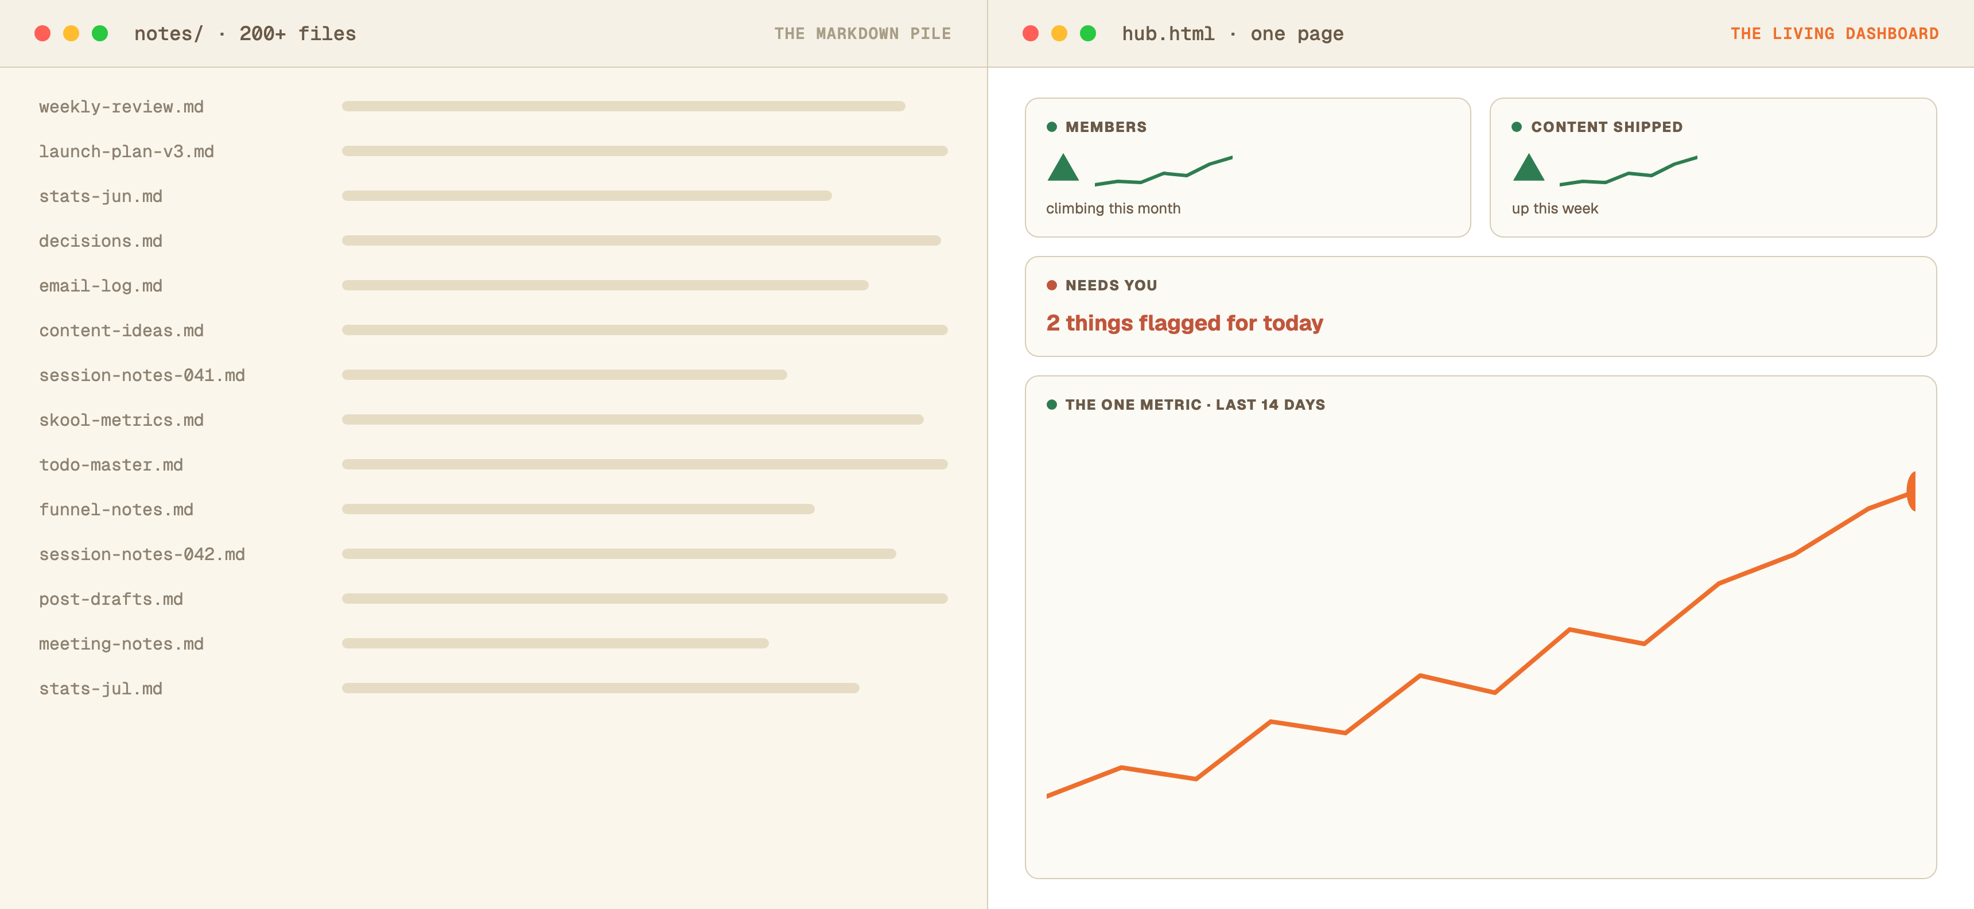Image resolution: width=1974 pixels, height=909 pixels.
Task: Click the 'THE ONE METRIC · LAST 14 DAYS' heading
Action: (1195, 405)
